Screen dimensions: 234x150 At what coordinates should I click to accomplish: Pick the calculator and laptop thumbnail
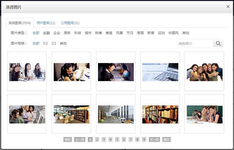(160, 71)
